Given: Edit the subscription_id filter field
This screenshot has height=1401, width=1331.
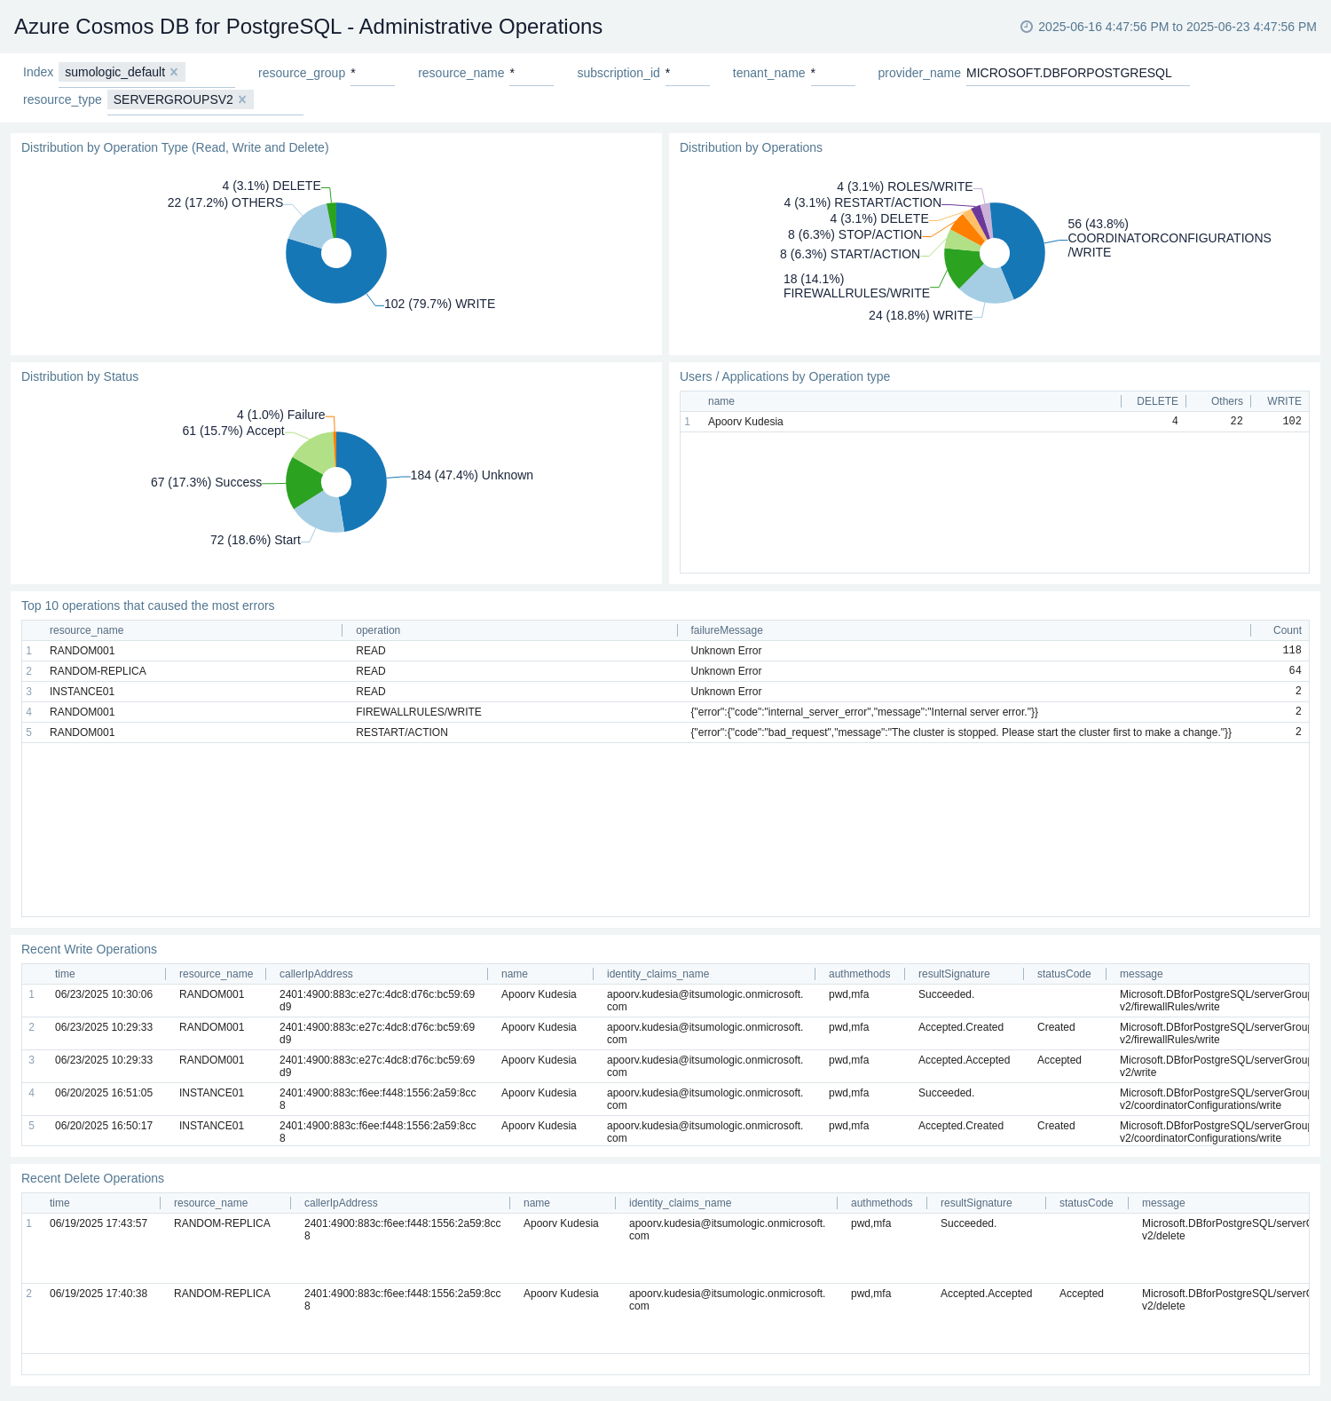Looking at the screenshot, I should pos(687,73).
